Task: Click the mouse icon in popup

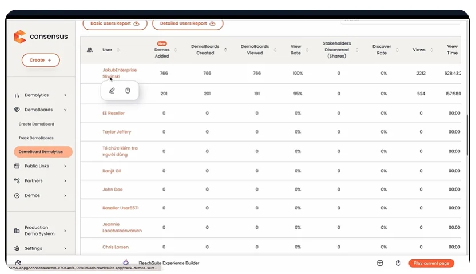Action: (128, 91)
